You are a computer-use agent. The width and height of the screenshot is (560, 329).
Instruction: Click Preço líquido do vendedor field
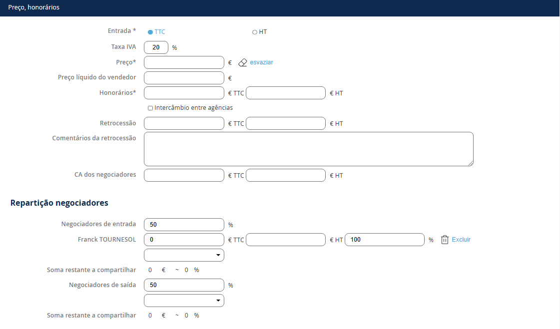[x=184, y=78]
